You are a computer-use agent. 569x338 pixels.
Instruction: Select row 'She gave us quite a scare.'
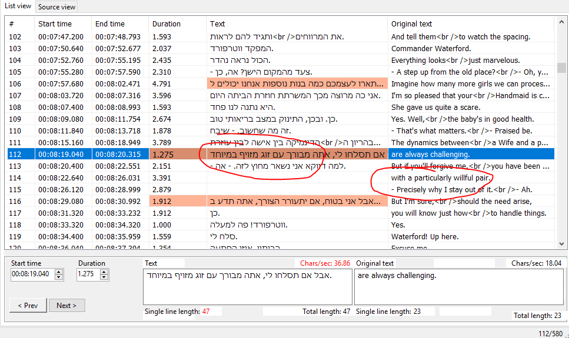click(281, 108)
